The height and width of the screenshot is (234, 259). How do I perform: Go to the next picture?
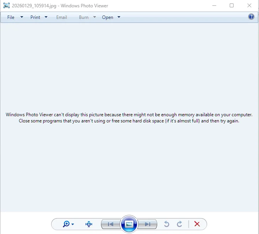[x=147, y=224]
